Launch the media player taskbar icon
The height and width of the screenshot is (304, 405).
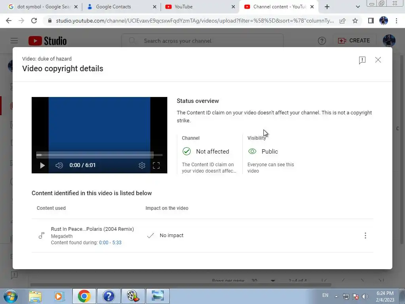tap(59, 296)
